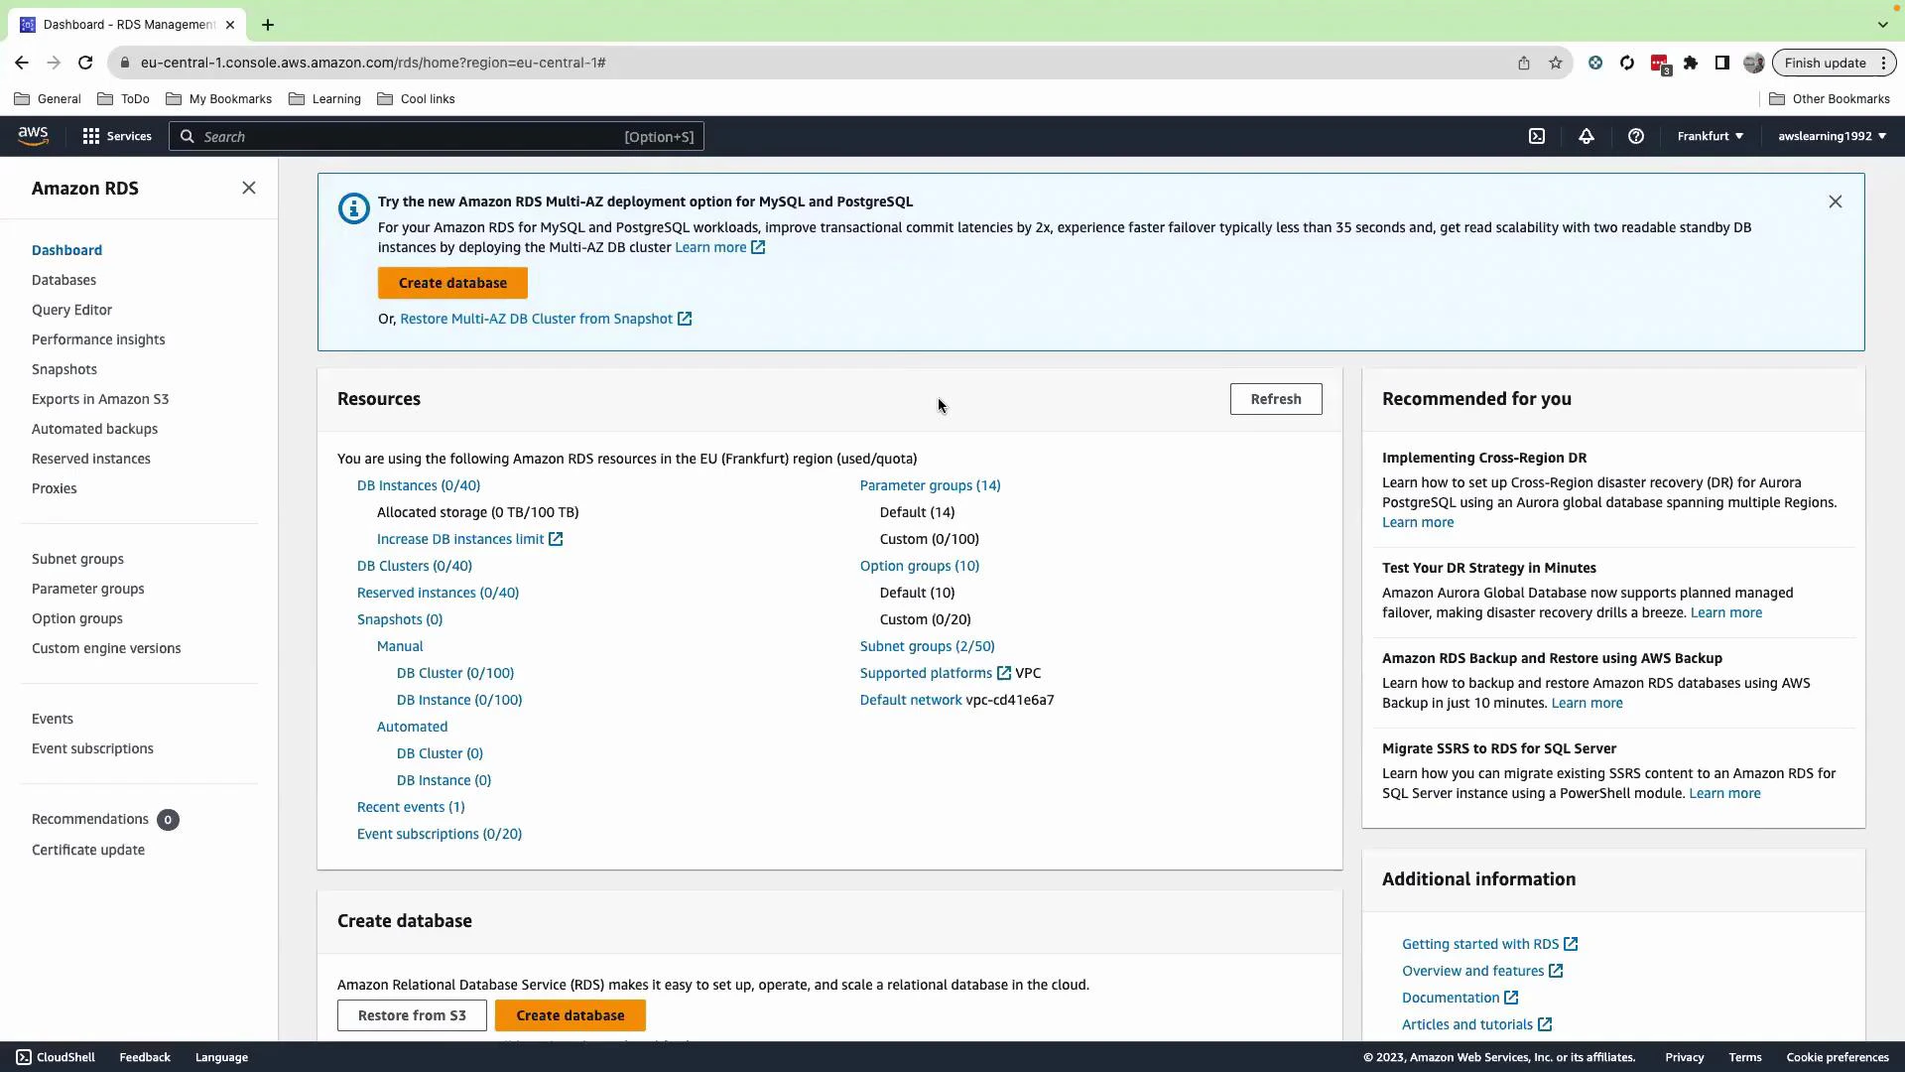The height and width of the screenshot is (1072, 1905).
Task: Click in the AWS search field
Action: click(437, 136)
